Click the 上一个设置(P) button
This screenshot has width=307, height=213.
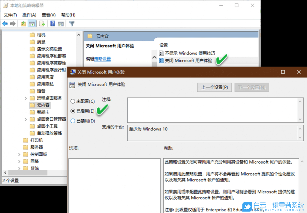[214, 87]
